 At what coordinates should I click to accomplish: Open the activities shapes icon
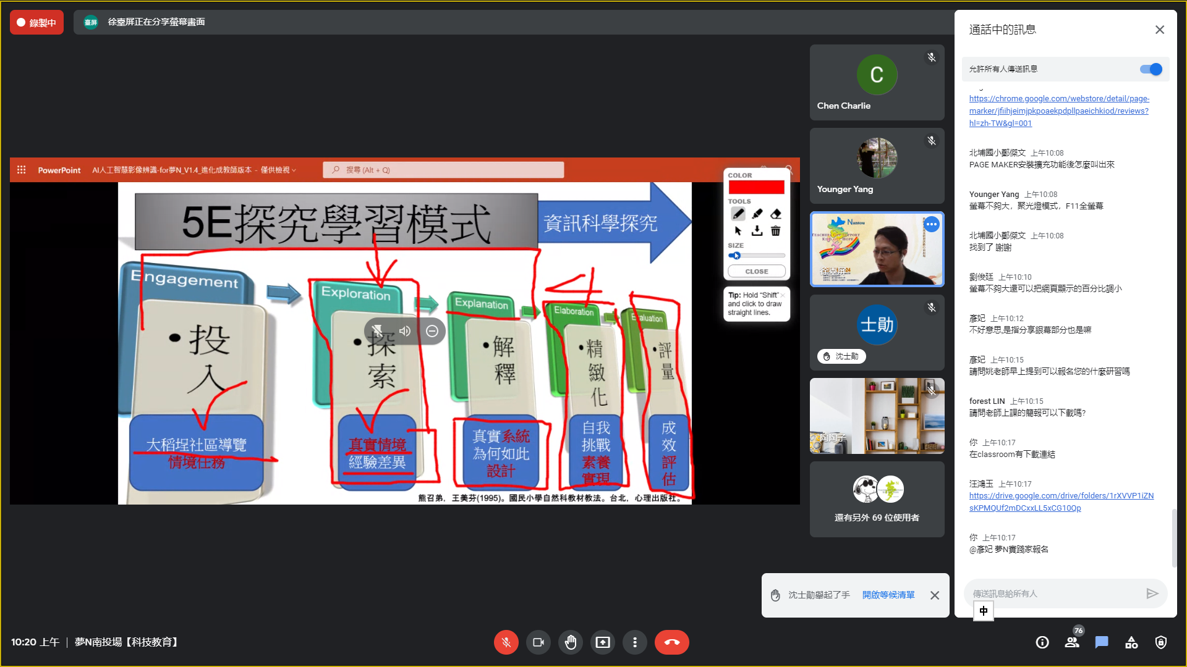pyautogui.click(x=1131, y=642)
